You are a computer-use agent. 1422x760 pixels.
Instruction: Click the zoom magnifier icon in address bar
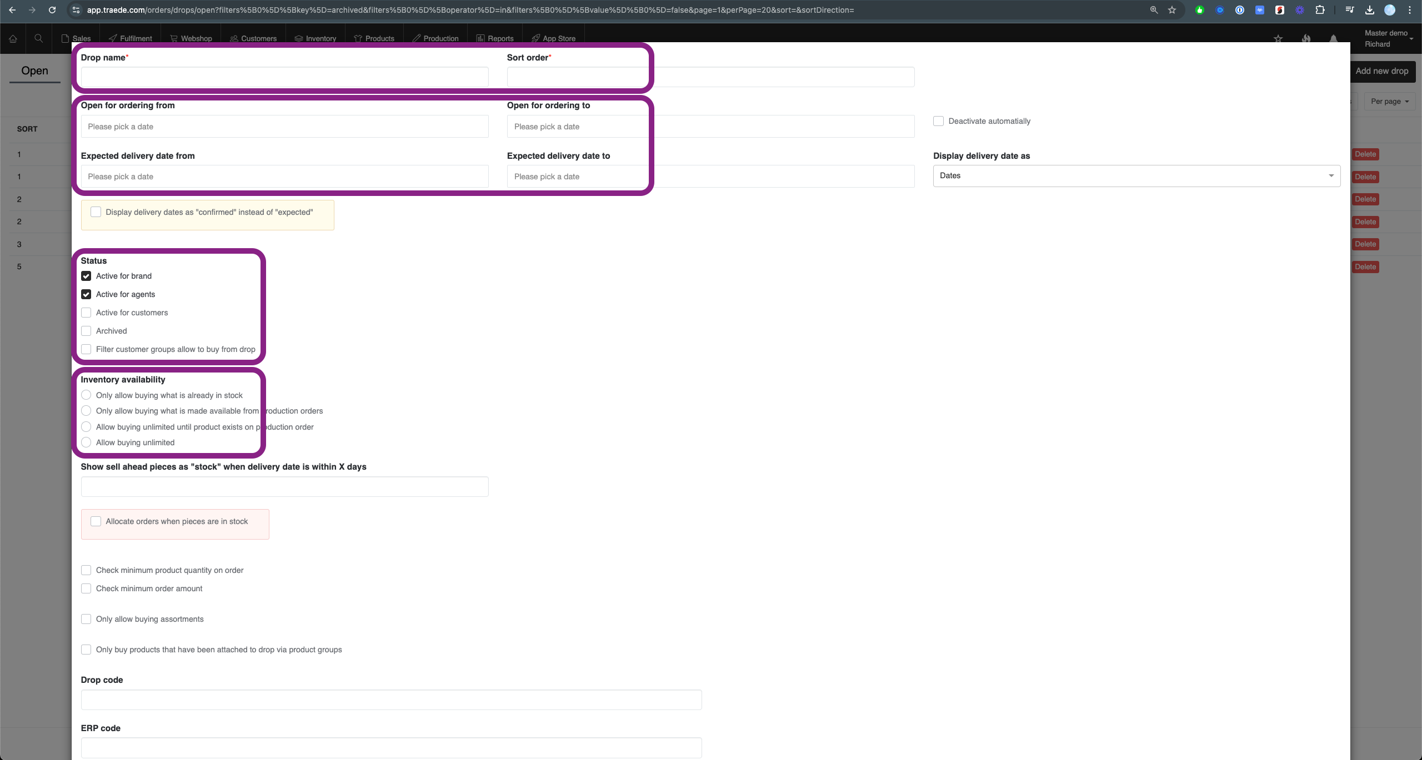click(x=1154, y=10)
